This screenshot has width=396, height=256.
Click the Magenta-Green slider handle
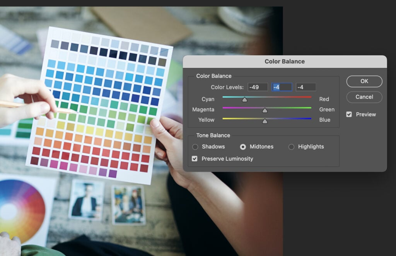pos(265,110)
